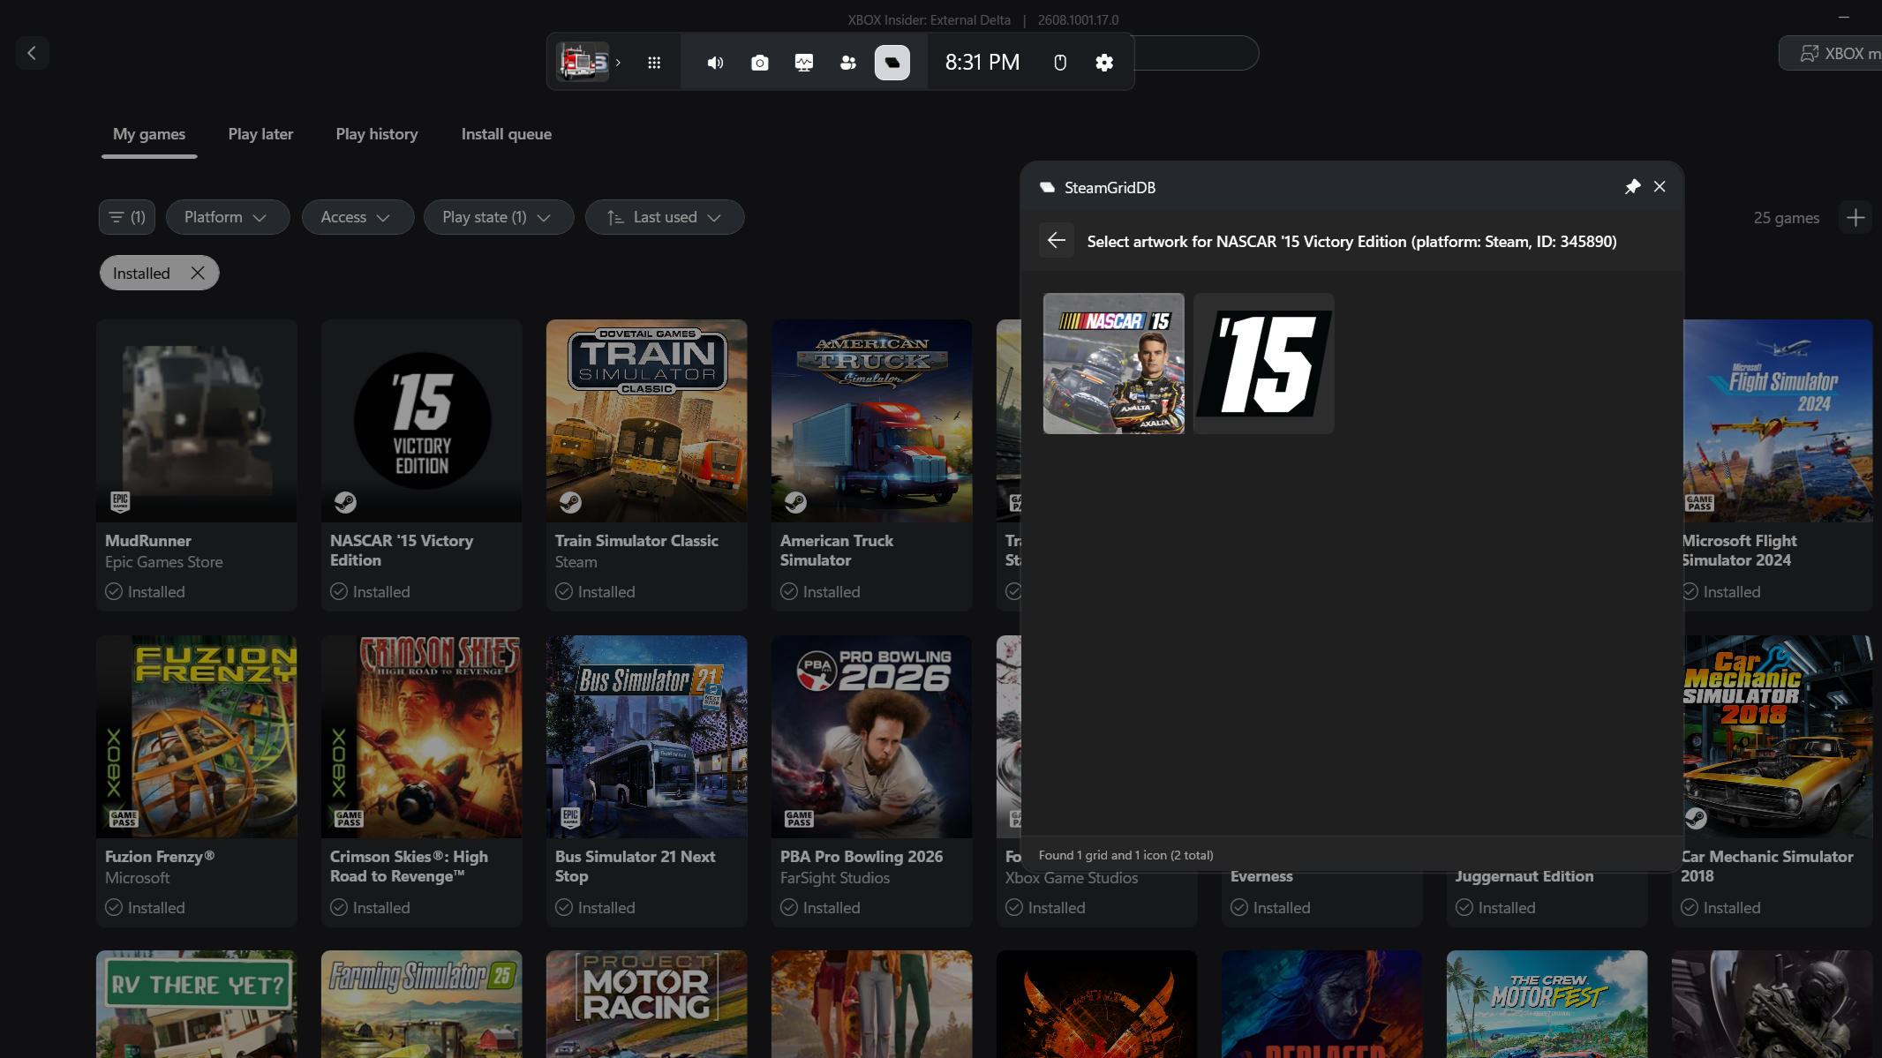This screenshot has height=1058, width=1882.
Task: Open the MudRunner game cover
Action: pos(197,421)
